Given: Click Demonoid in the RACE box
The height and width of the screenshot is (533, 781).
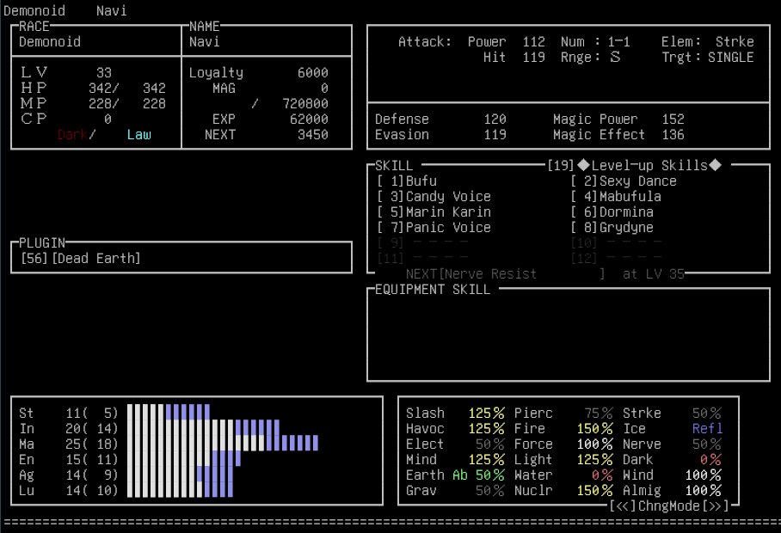Looking at the screenshot, I should (50, 41).
